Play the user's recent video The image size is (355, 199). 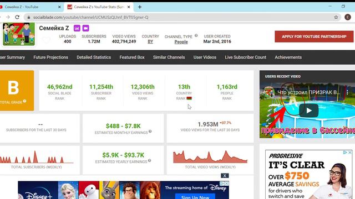(x=308, y=111)
